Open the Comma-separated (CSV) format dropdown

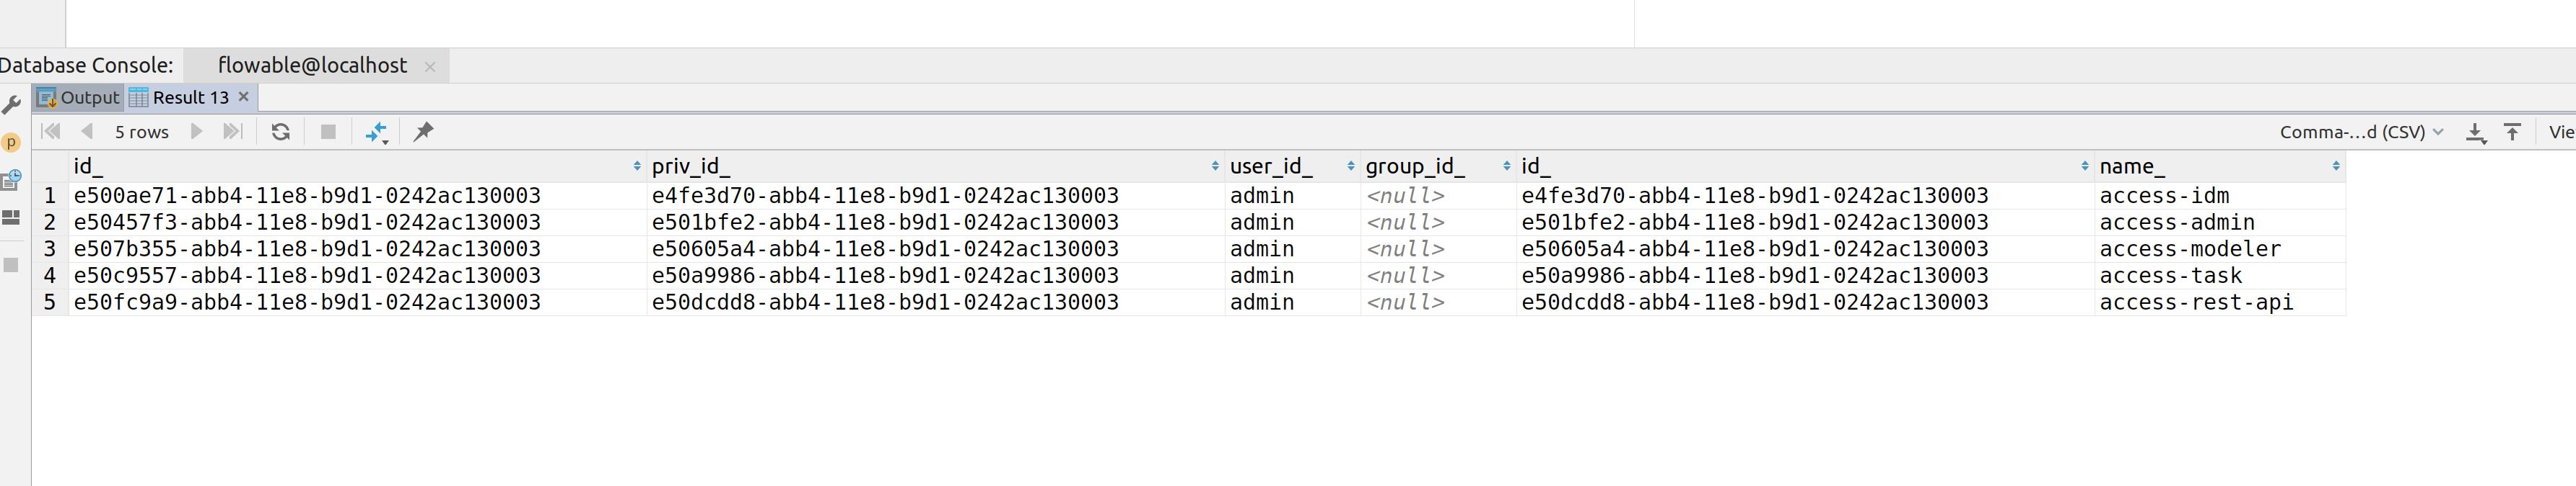click(x=2360, y=132)
